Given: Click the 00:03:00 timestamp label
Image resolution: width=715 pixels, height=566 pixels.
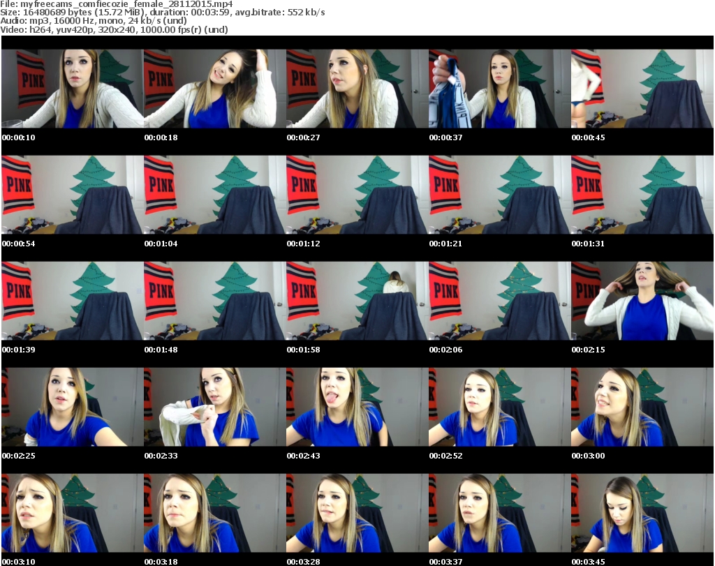Looking at the screenshot, I should tap(588, 456).
